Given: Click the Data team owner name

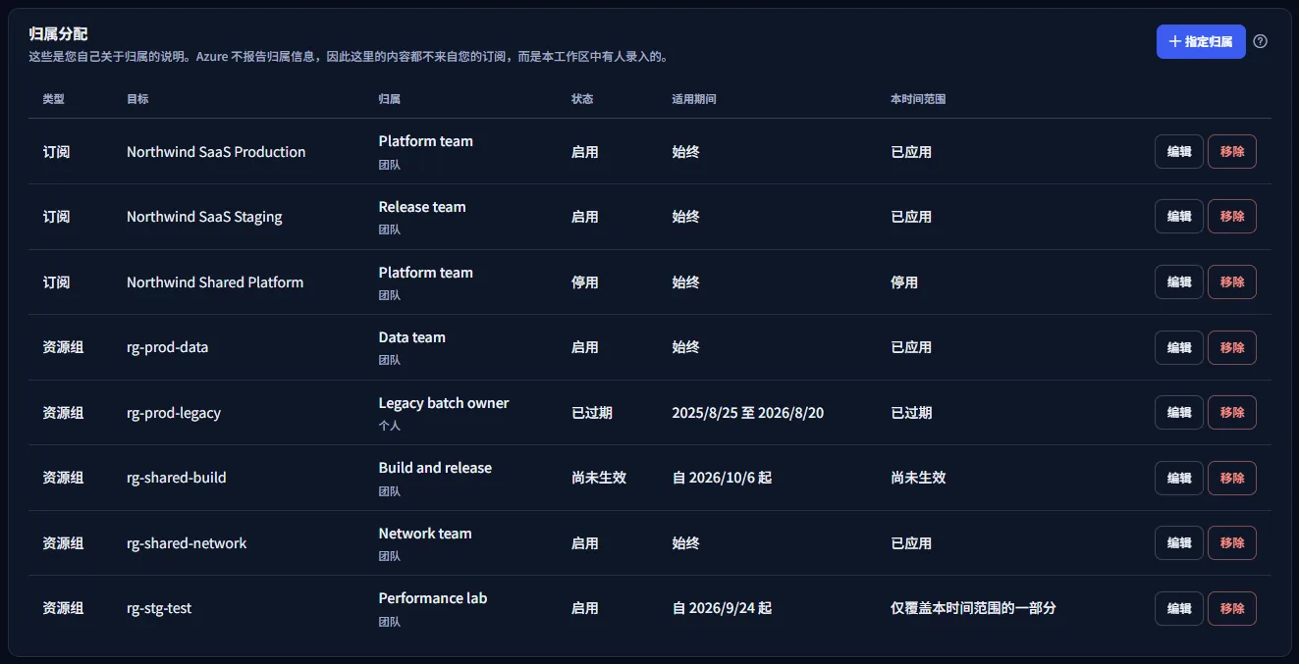Looking at the screenshot, I should click(x=412, y=337).
